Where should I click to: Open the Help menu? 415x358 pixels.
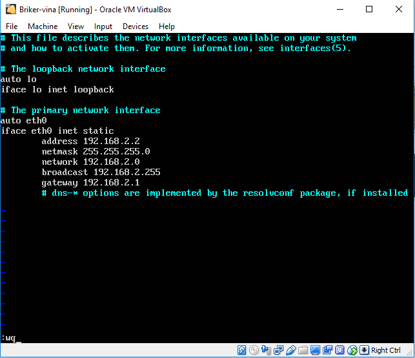167,26
